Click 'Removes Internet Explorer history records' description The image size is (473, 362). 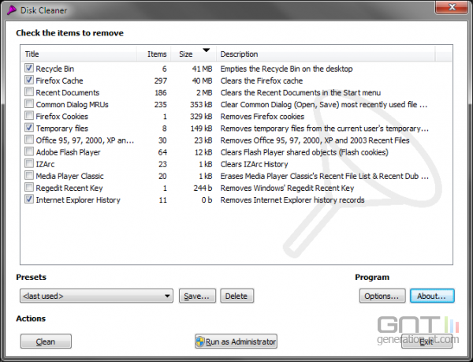point(292,200)
